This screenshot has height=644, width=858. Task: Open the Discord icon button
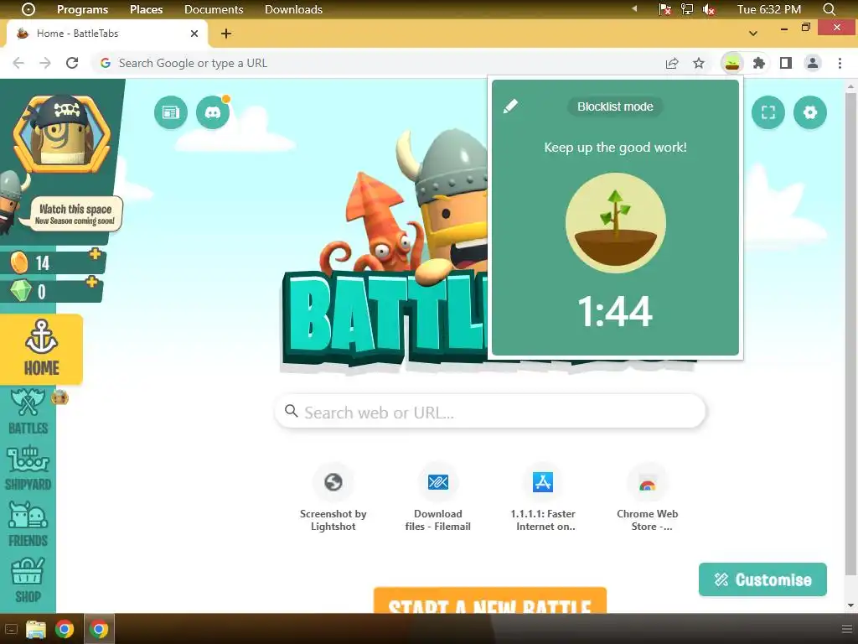213,112
